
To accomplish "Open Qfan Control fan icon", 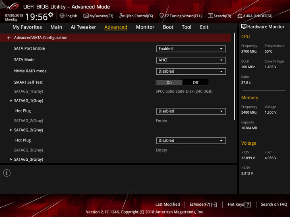I will point(122,16).
